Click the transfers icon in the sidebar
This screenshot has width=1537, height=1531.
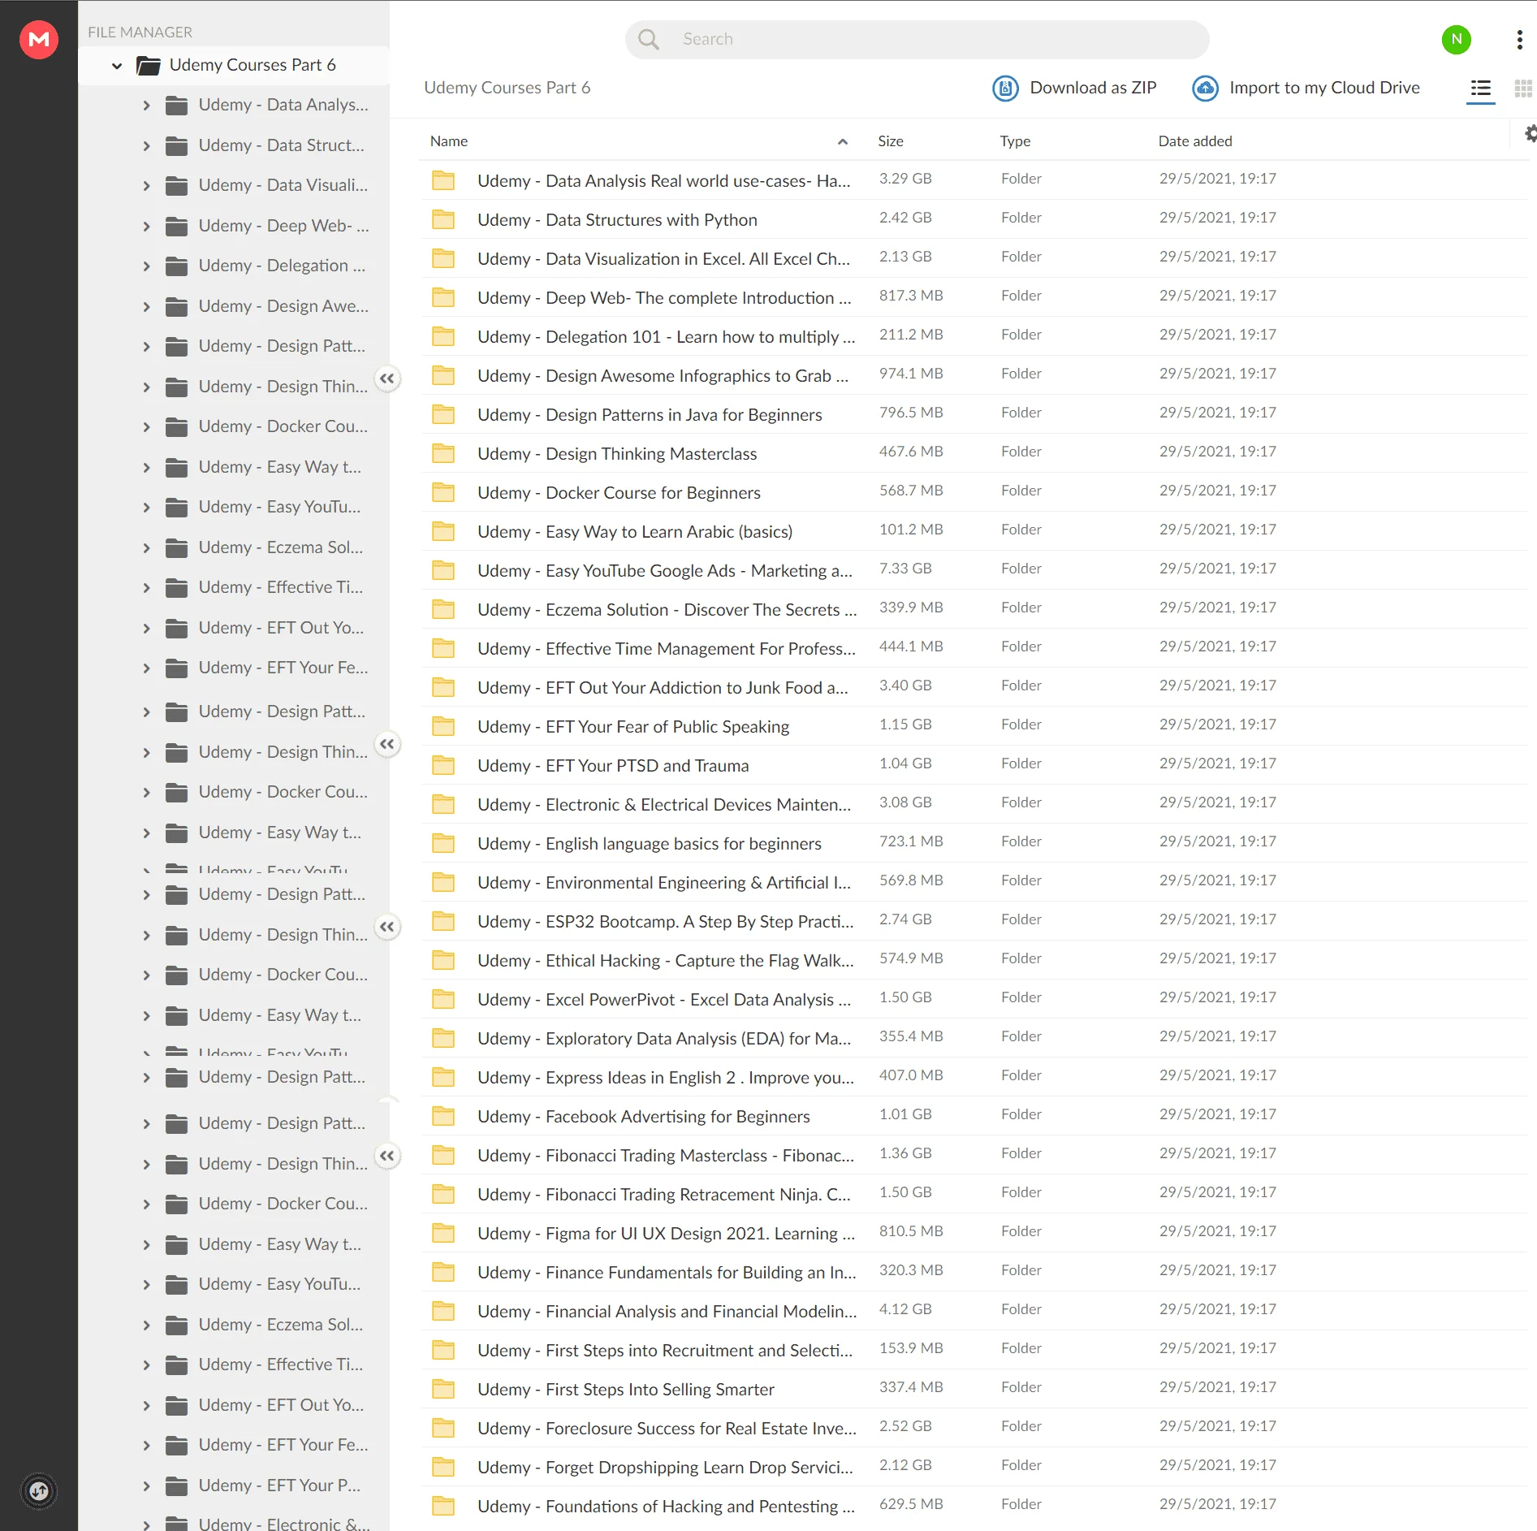[39, 1491]
